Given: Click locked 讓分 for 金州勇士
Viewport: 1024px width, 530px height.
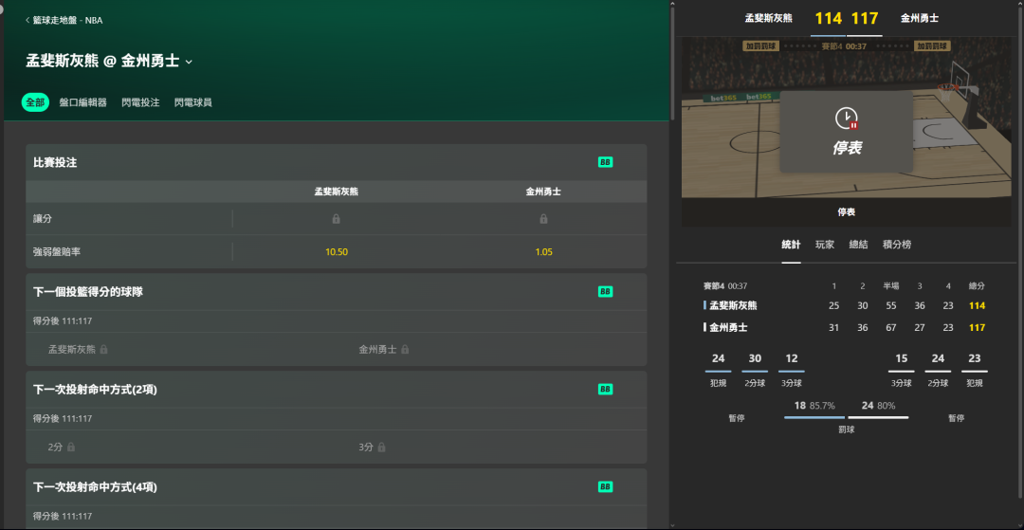Looking at the screenshot, I should [543, 219].
